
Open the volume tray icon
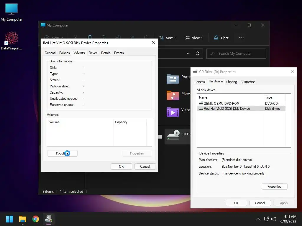(x=273, y=219)
